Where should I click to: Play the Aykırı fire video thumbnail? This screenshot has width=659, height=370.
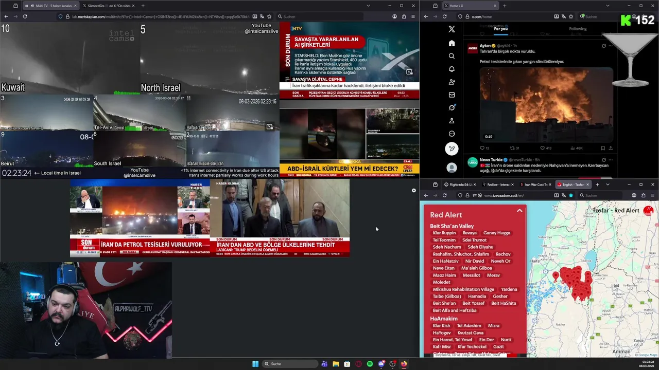tap(546, 104)
